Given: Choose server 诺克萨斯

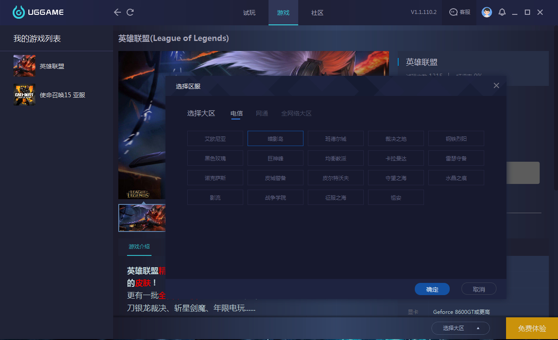Looking at the screenshot, I should click(x=215, y=178).
